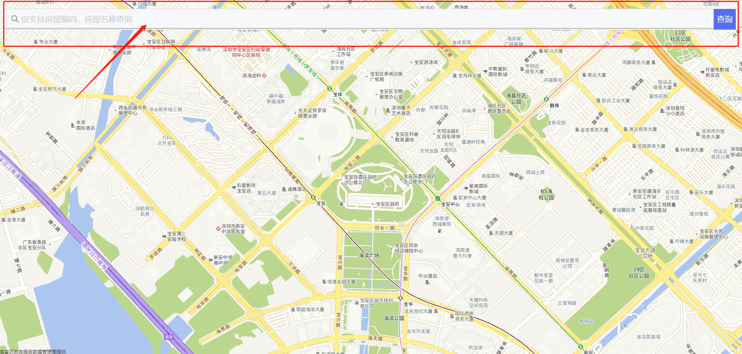Click the 天御大厦 building icon
This screenshot has width=742, height=354.
[x=491, y=233]
